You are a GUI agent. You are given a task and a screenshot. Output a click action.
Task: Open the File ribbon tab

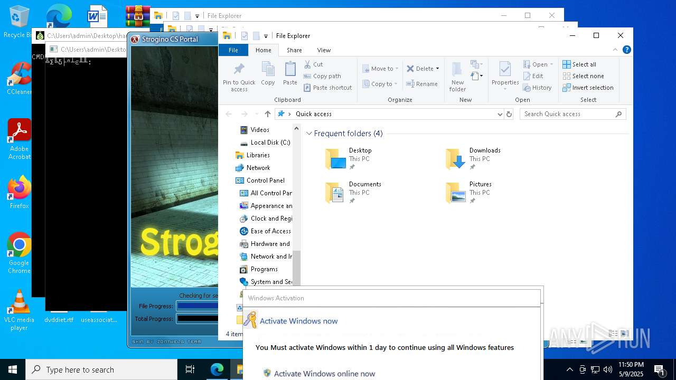coord(233,50)
